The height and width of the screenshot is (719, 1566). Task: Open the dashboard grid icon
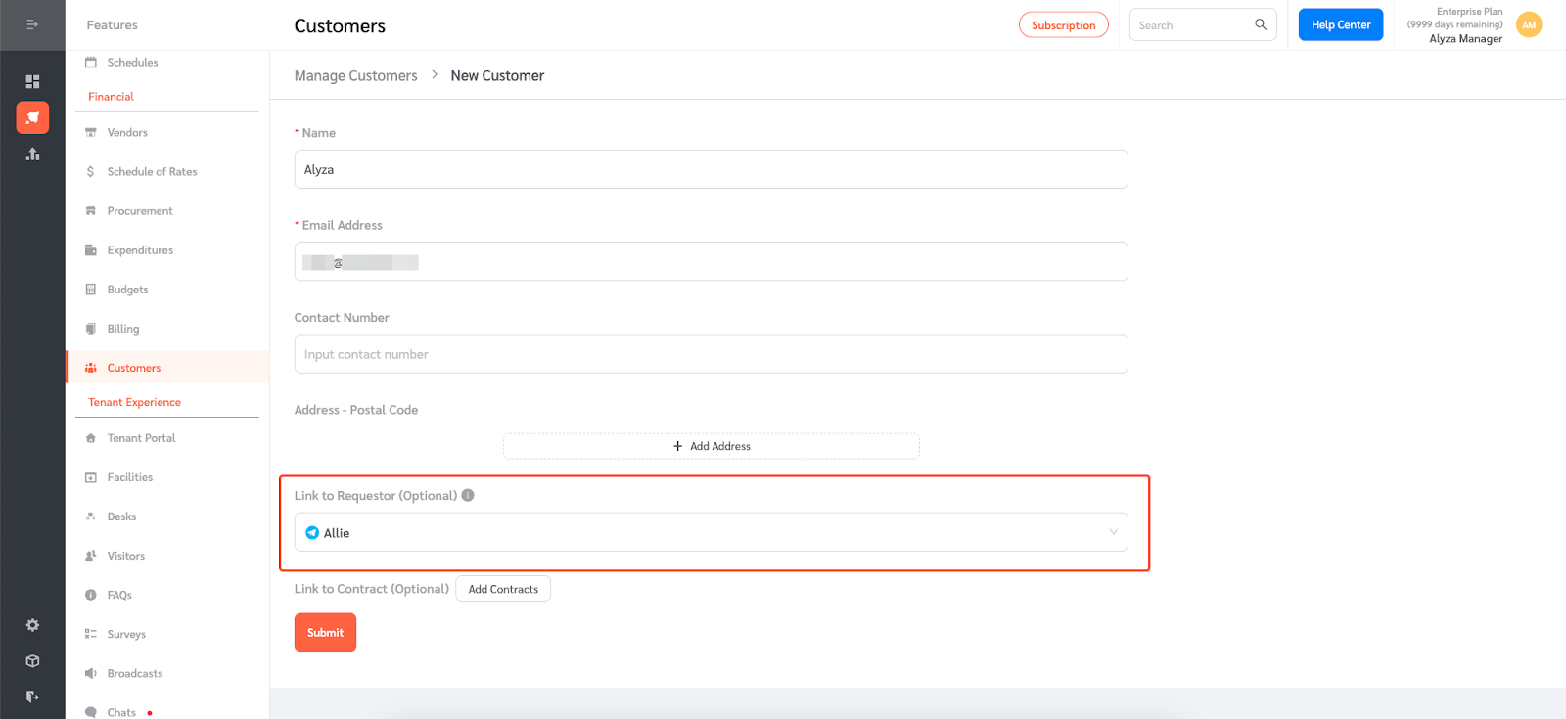(32, 81)
